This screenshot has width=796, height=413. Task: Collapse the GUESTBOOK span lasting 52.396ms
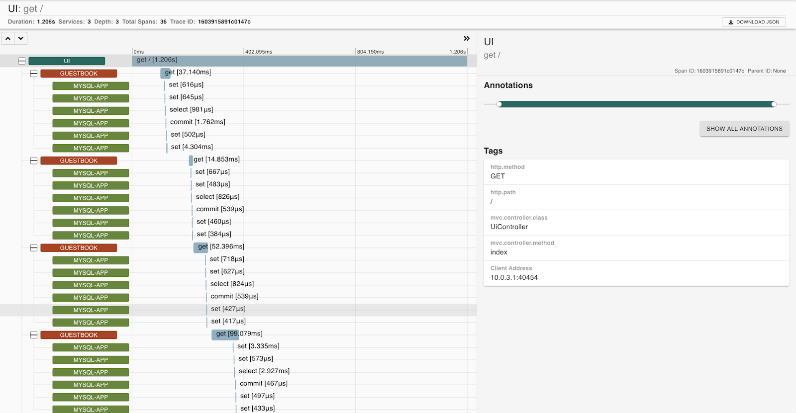click(x=34, y=248)
